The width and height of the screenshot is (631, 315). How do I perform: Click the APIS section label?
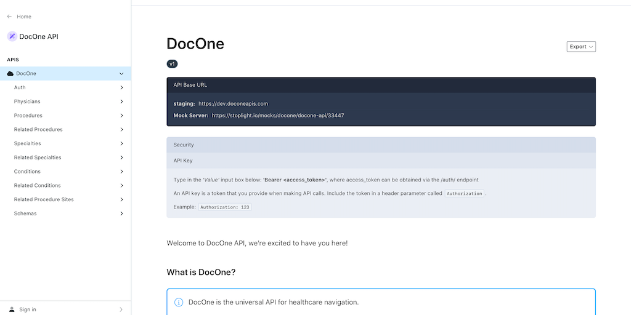tap(13, 60)
